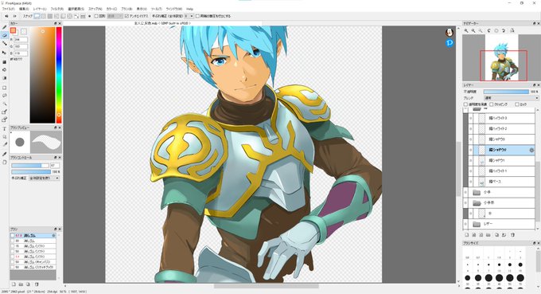541x294 pixels.
Task: Click the Navigator preview thumbnail
Action: tap(501, 57)
